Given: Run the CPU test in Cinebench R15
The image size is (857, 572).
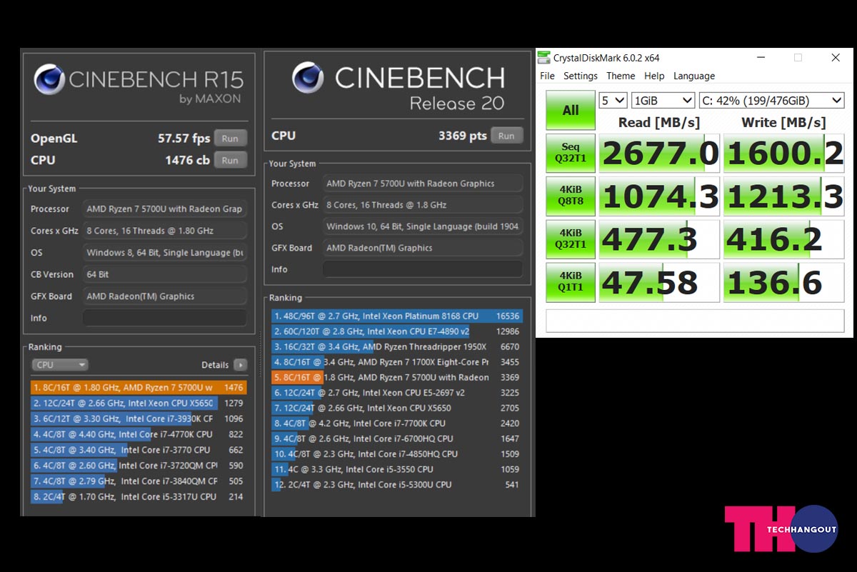Looking at the screenshot, I should click(x=230, y=160).
